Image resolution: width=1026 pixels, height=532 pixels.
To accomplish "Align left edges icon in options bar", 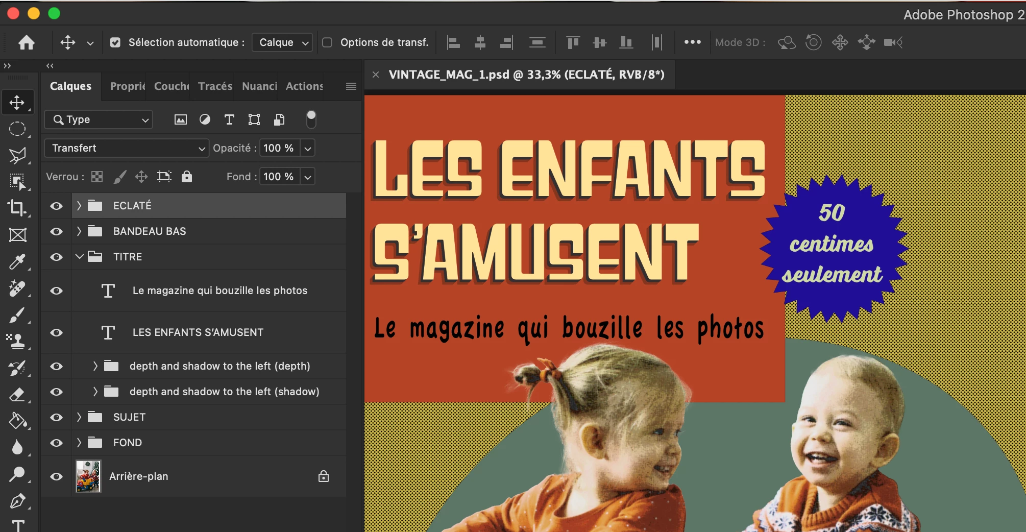I will click(x=453, y=42).
